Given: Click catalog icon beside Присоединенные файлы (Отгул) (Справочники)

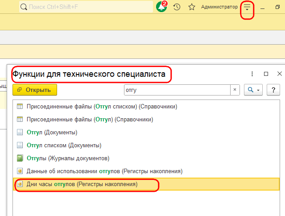Looking at the screenshot, I should 20,119.
